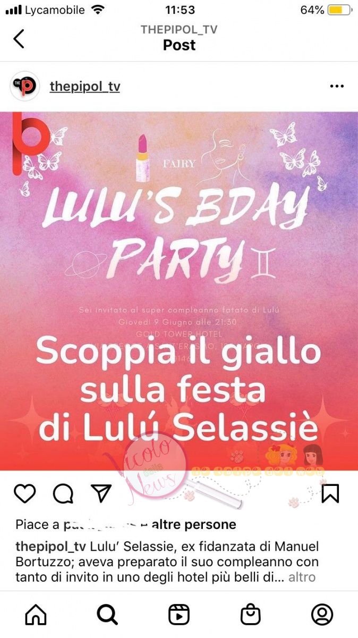Open the Reels tab icon

179,615
